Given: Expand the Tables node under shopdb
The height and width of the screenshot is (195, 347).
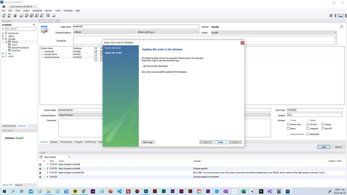Looking at the screenshot, I should [x=6, y=42].
